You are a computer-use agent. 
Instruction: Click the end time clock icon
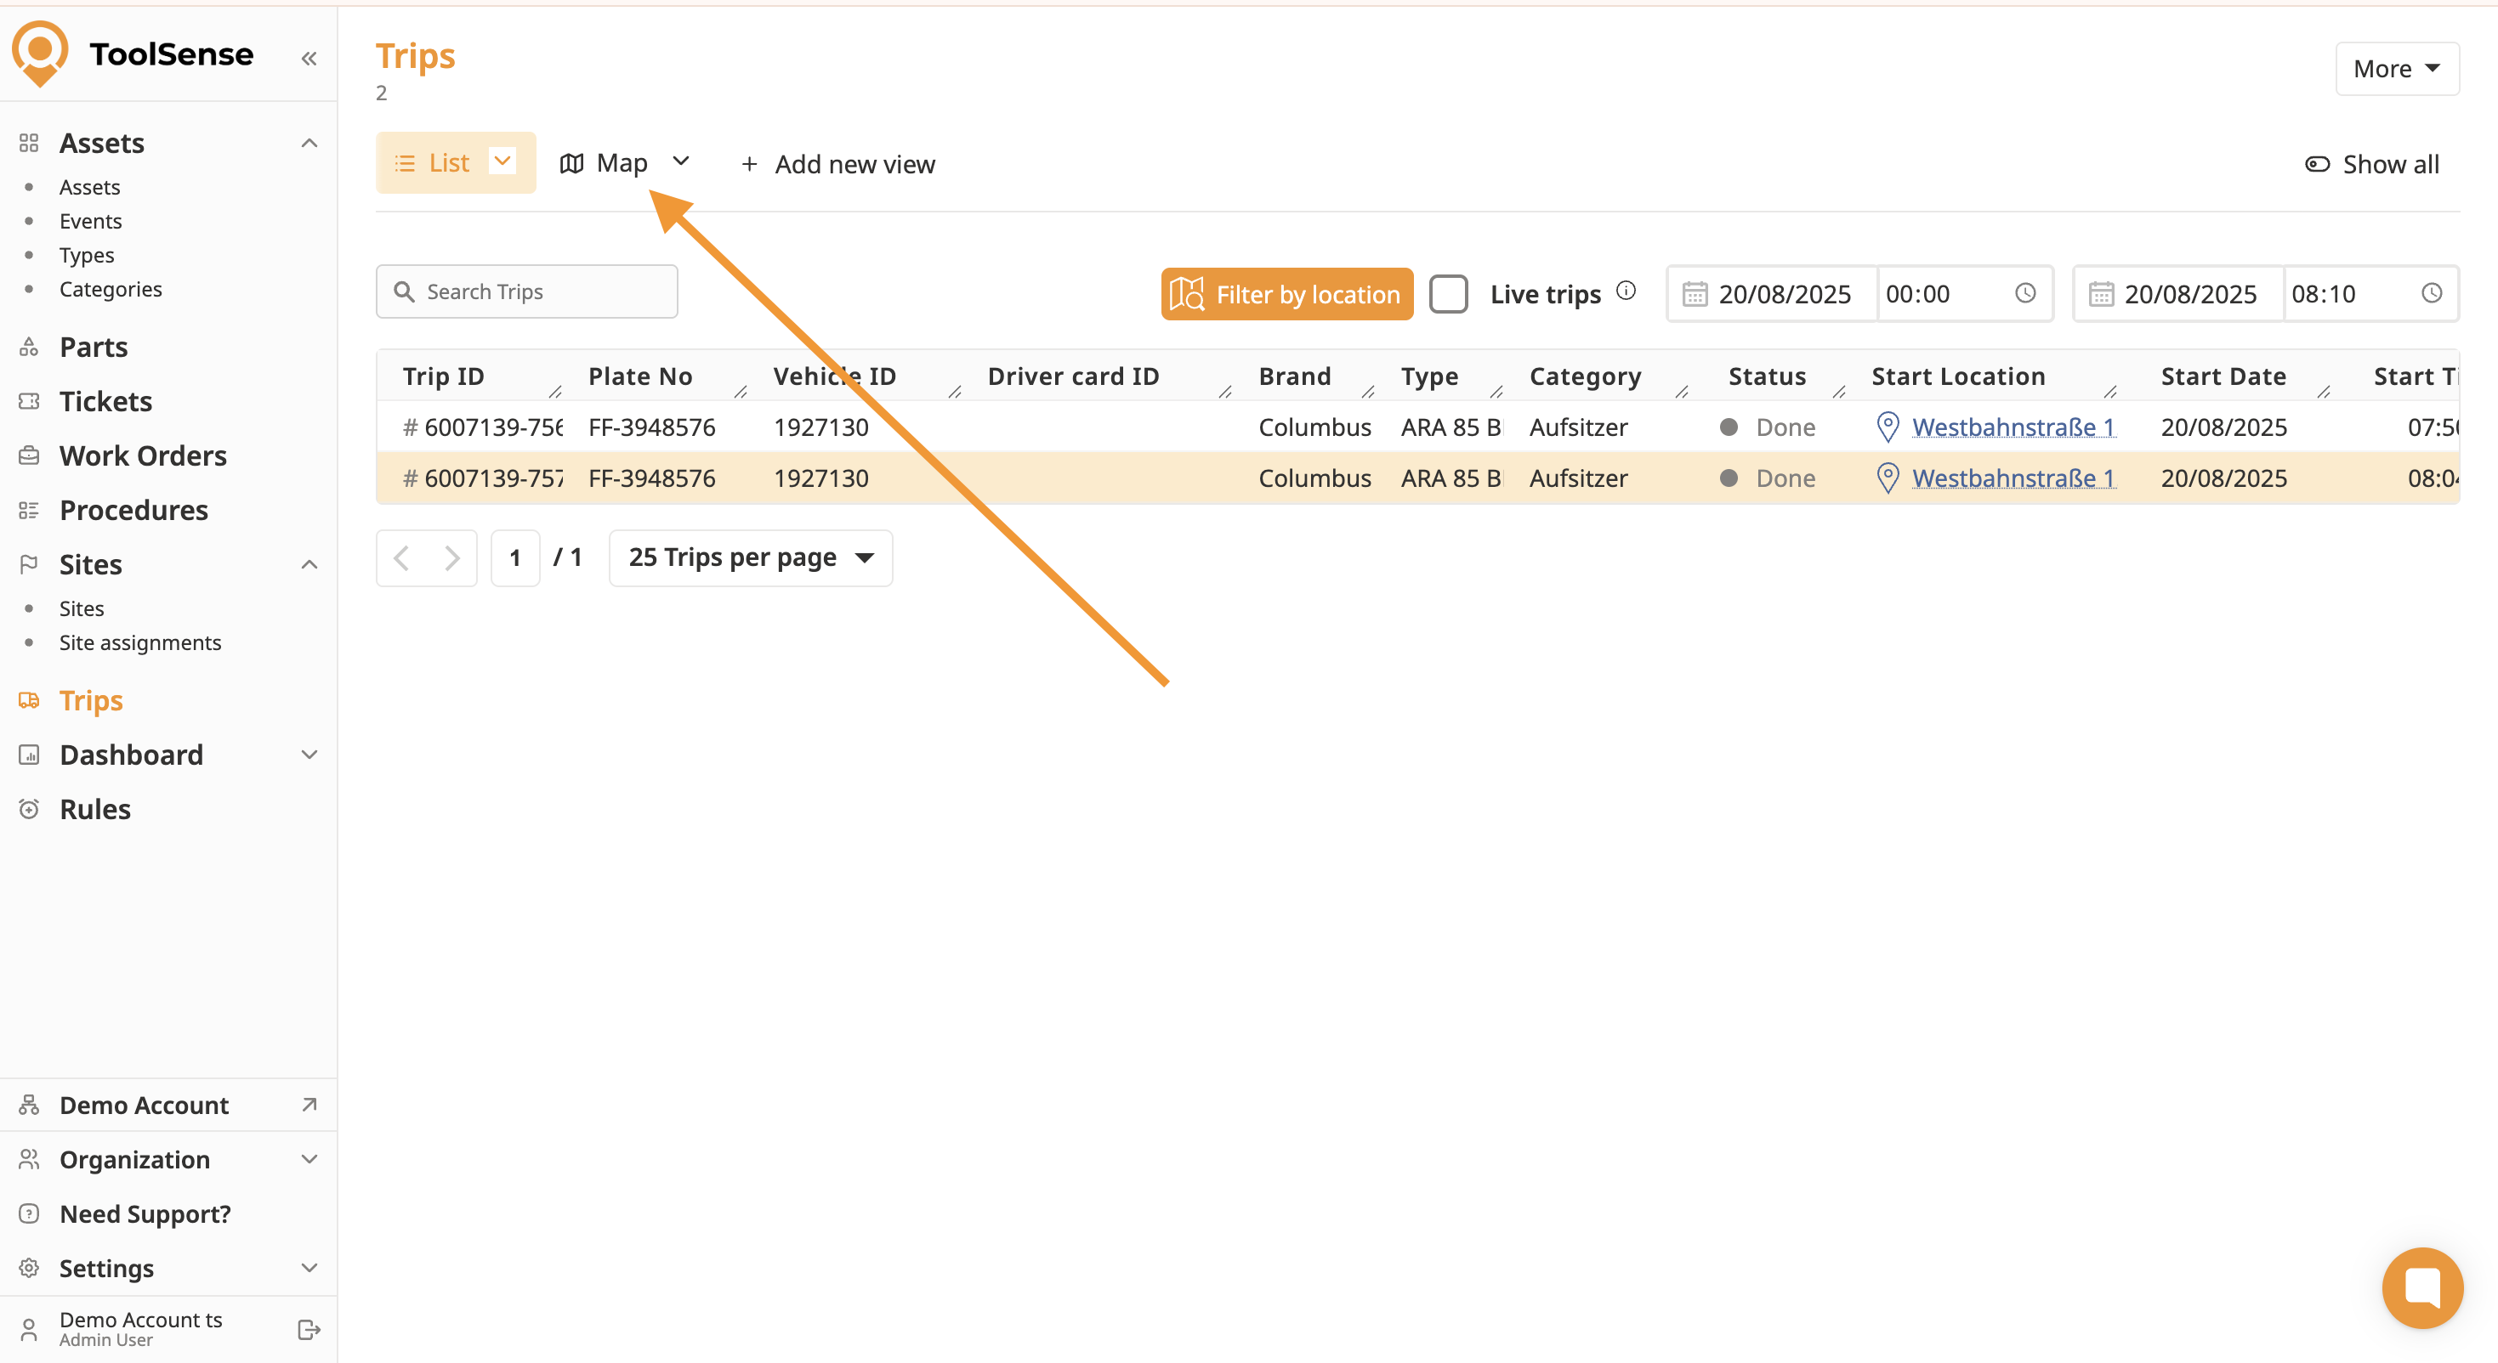2431,293
